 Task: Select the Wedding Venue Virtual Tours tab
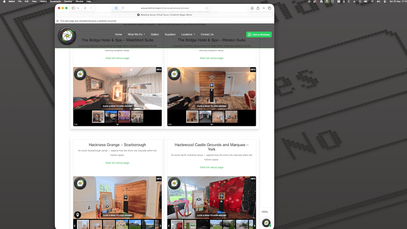(x=165, y=15)
